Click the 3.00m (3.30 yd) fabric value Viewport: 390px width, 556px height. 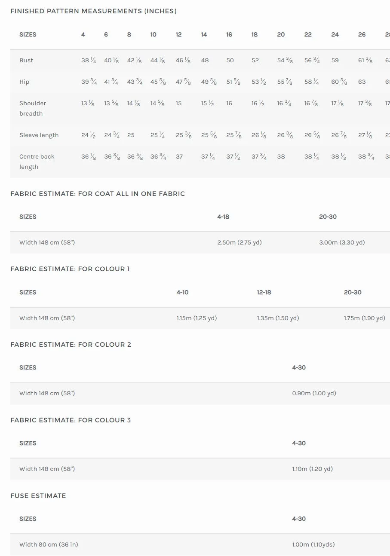coord(342,242)
